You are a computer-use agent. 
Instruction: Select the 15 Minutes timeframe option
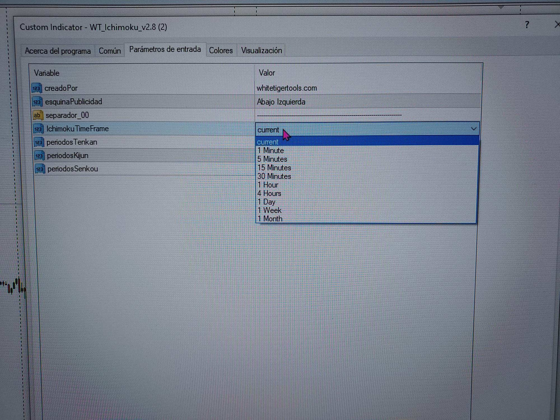tap(274, 168)
